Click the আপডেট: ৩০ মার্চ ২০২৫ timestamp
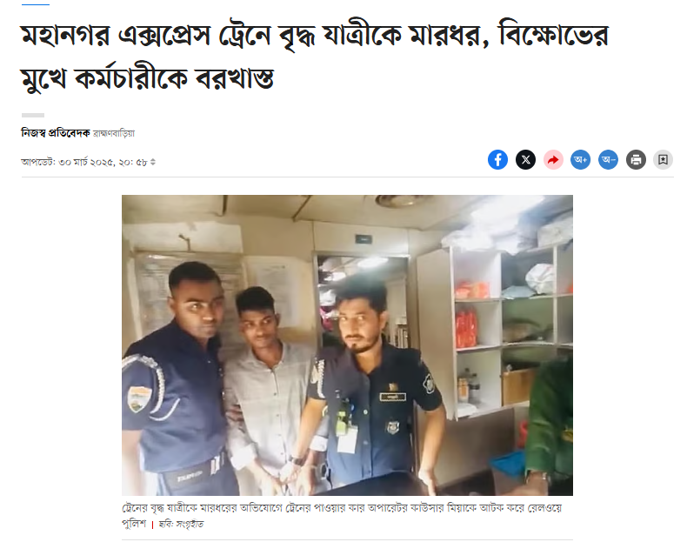Image resolution: width=687 pixels, height=542 pixels. [84, 162]
